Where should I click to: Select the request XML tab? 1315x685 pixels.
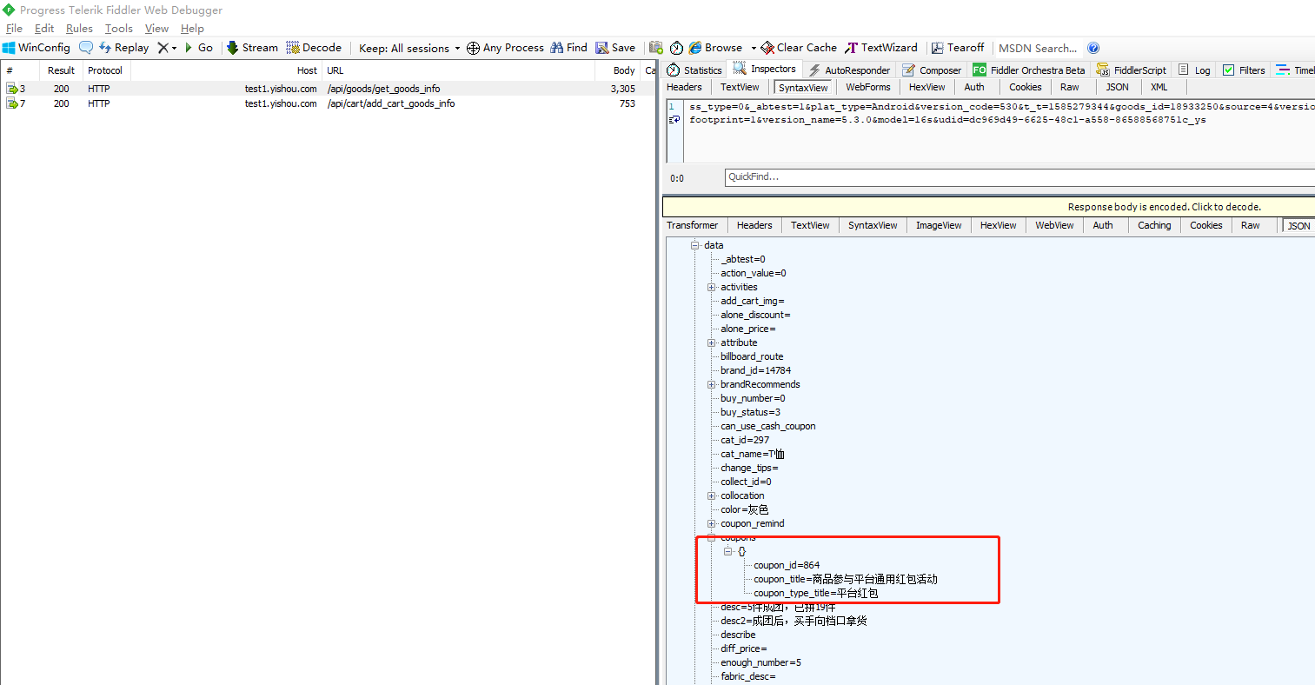[x=1159, y=87]
